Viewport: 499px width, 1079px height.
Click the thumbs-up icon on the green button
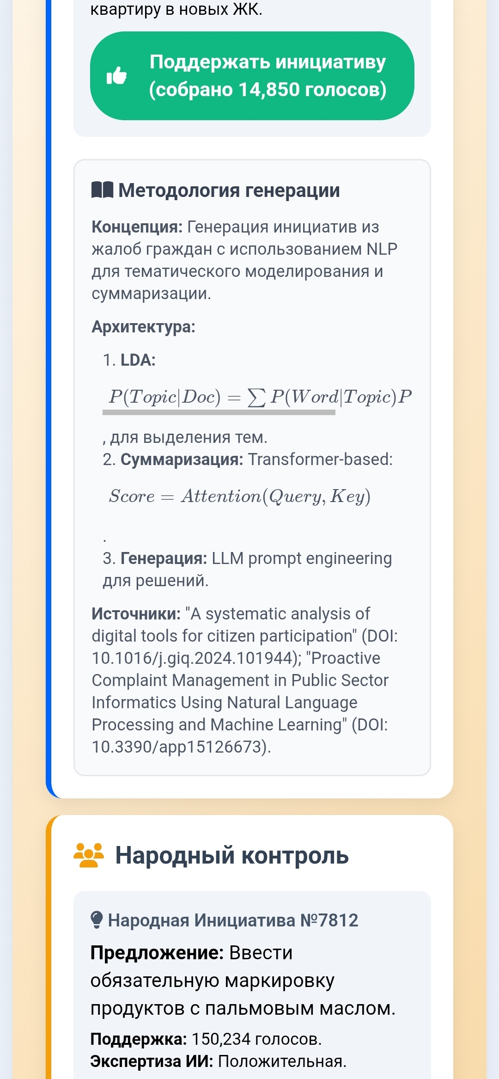[116, 76]
